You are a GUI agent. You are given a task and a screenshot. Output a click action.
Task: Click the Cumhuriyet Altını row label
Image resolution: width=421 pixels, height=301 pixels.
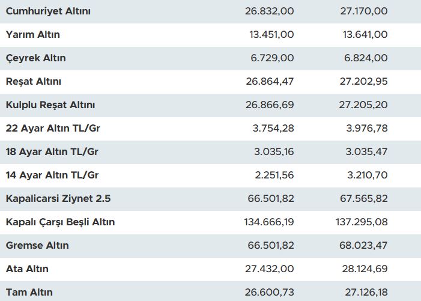48,11
